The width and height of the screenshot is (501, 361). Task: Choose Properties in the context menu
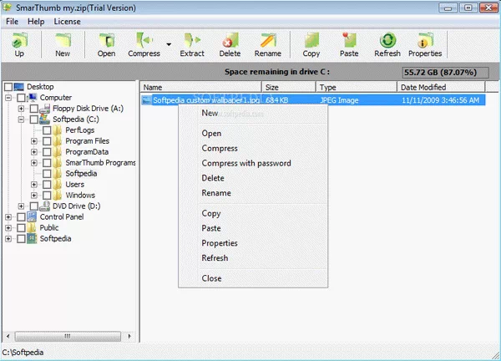pos(220,243)
